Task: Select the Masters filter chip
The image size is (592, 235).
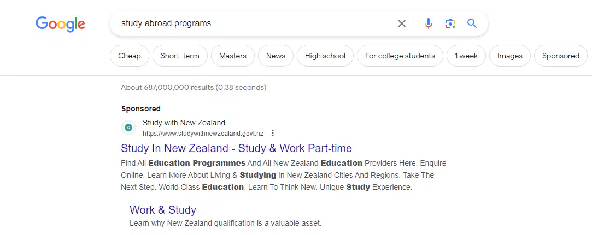Action: point(232,56)
